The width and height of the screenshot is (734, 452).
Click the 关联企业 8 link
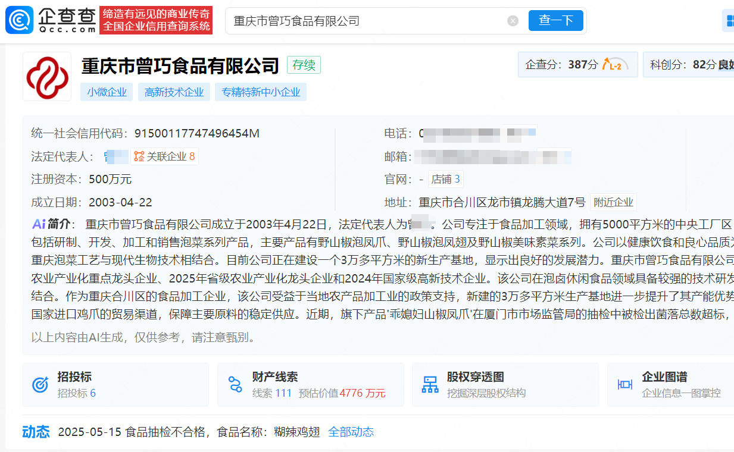[165, 156]
